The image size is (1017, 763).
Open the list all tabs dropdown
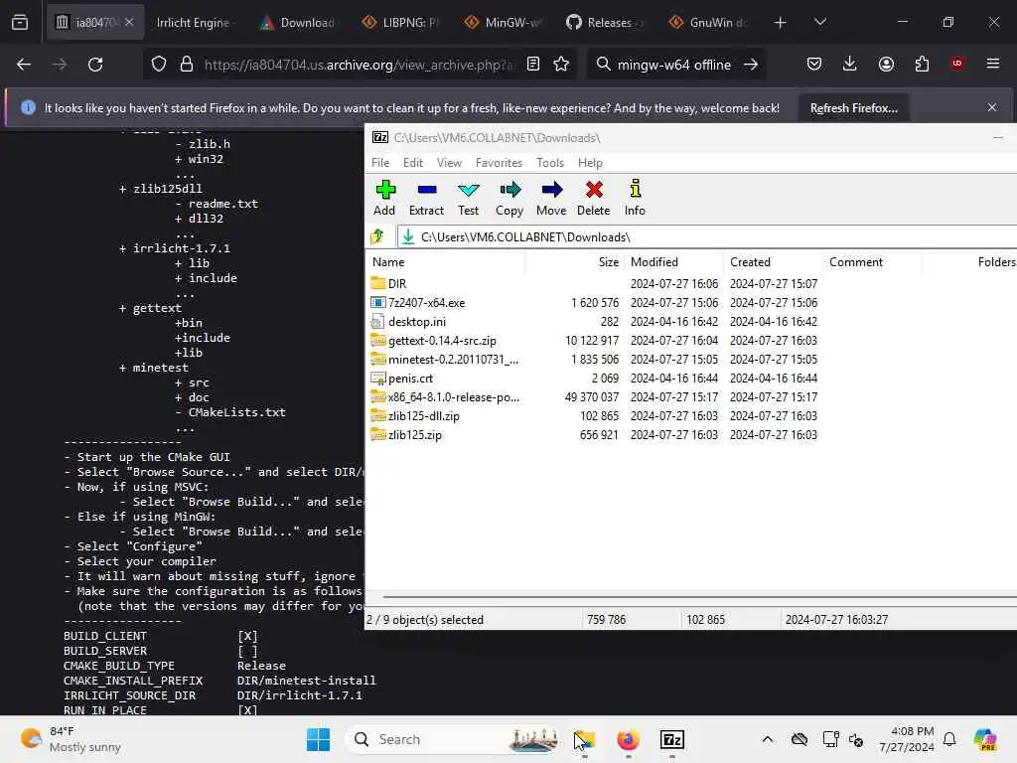[819, 23]
